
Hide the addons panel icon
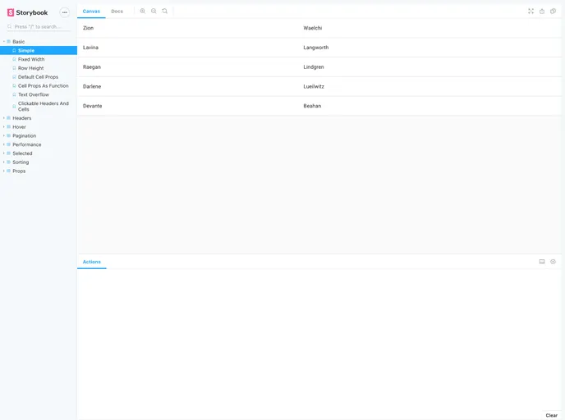pyautogui.click(x=554, y=262)
